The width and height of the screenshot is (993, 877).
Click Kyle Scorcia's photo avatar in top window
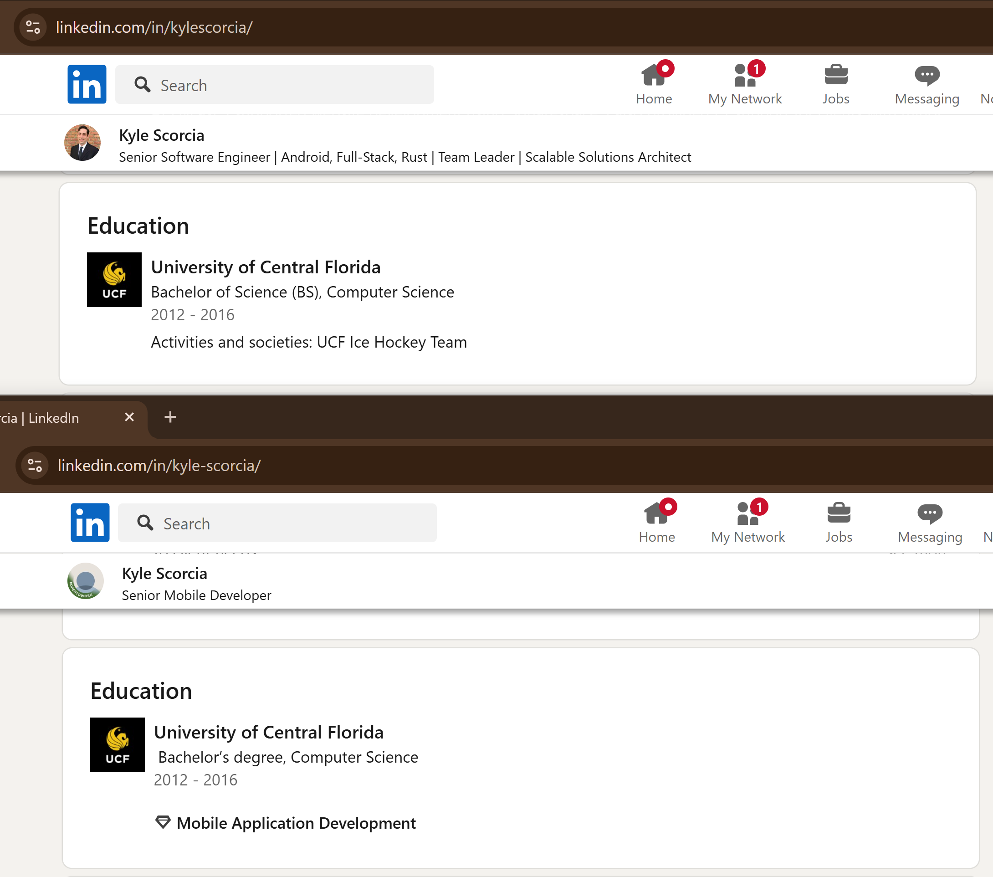click(82, 143)
